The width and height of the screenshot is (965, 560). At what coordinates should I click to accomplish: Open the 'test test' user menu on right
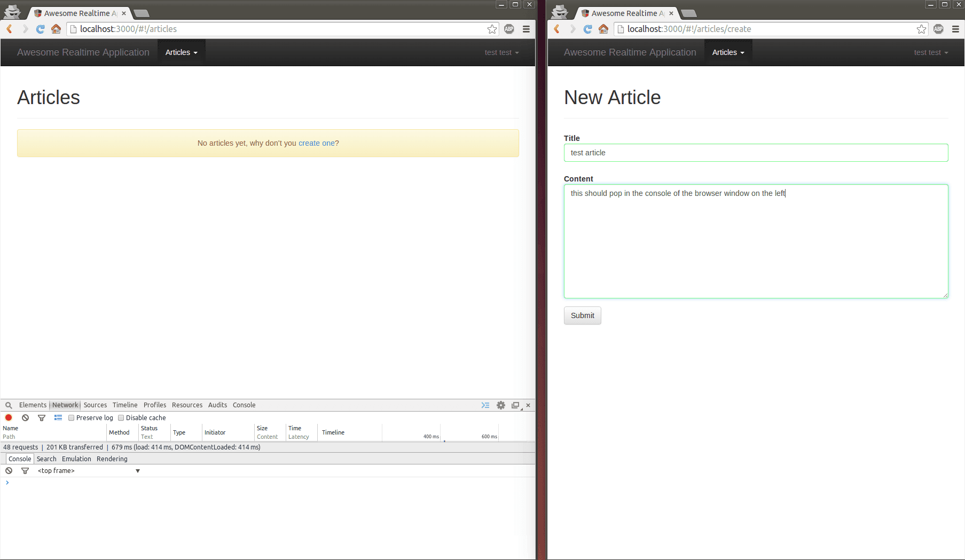click(930, 52)
